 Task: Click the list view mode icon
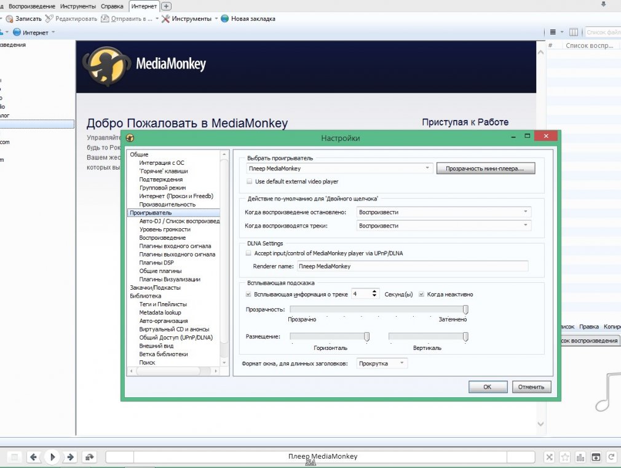pos(553,32)
